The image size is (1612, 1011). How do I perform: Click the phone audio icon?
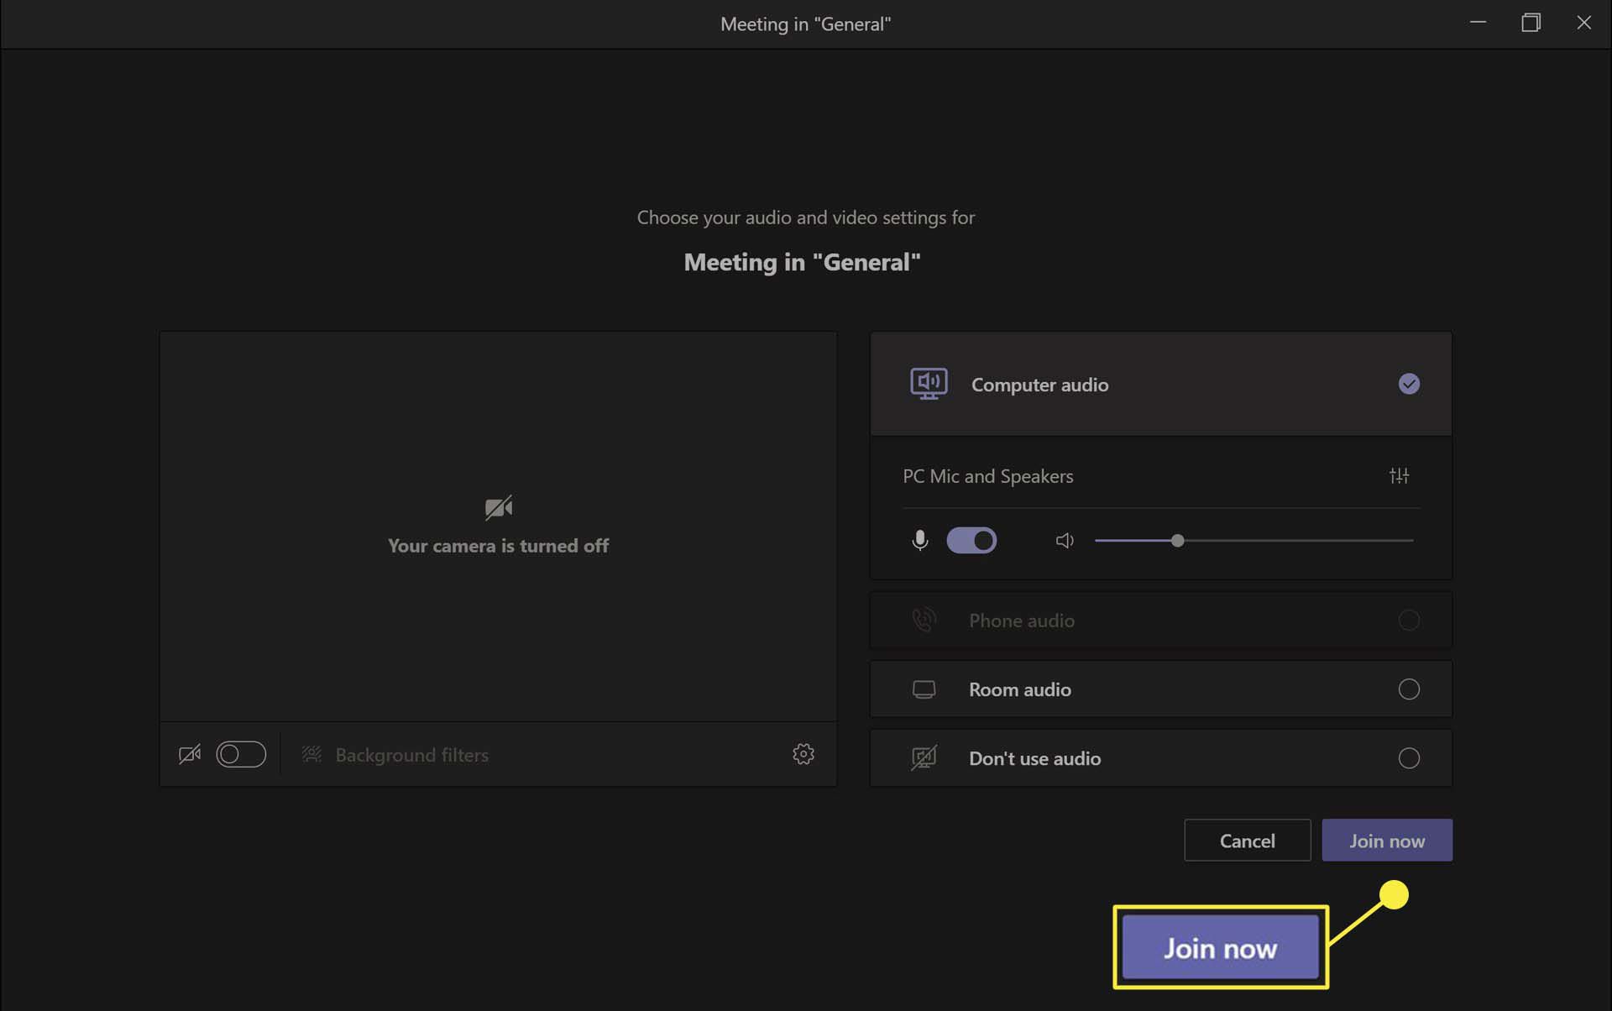tap(924, 620)
